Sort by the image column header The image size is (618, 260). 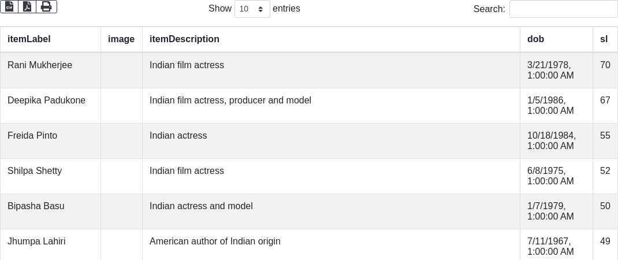[121, 39]
